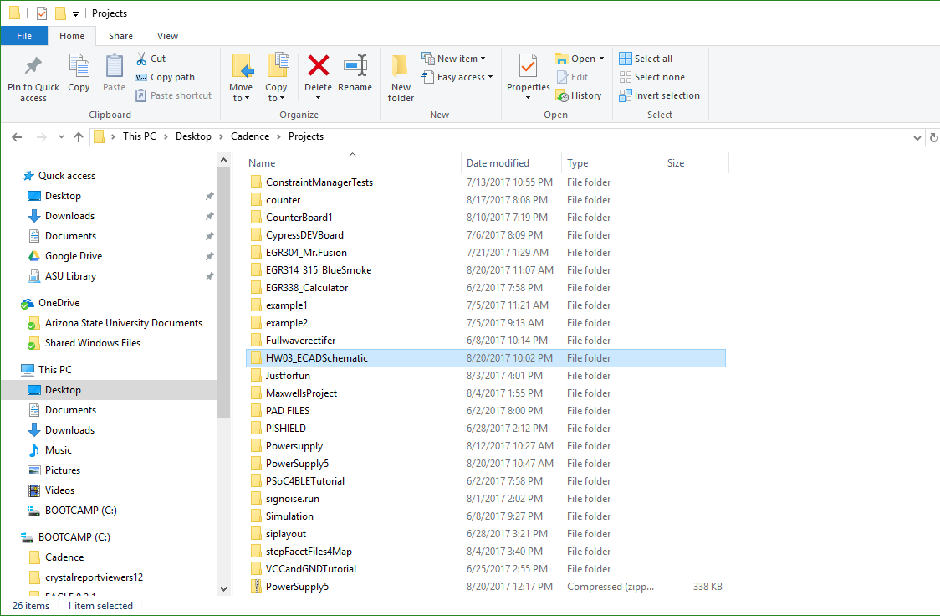Select Pictures under This PC
The image size is (940, 616).
(x=54, y=470)
